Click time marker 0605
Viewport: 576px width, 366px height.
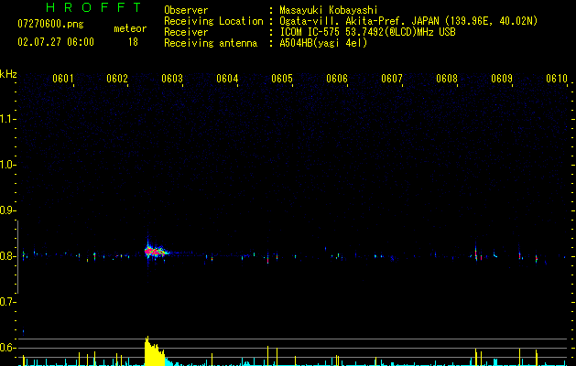282,79
